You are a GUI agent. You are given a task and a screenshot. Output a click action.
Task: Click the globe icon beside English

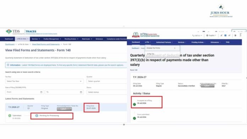click(207, 35)
